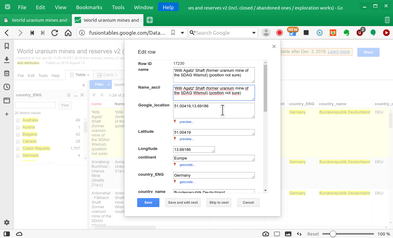
Task: Open the Bookmarks menu
Action: 89,7
